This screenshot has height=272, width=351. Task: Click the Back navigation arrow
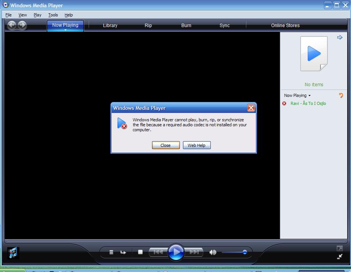pos(12,25)
